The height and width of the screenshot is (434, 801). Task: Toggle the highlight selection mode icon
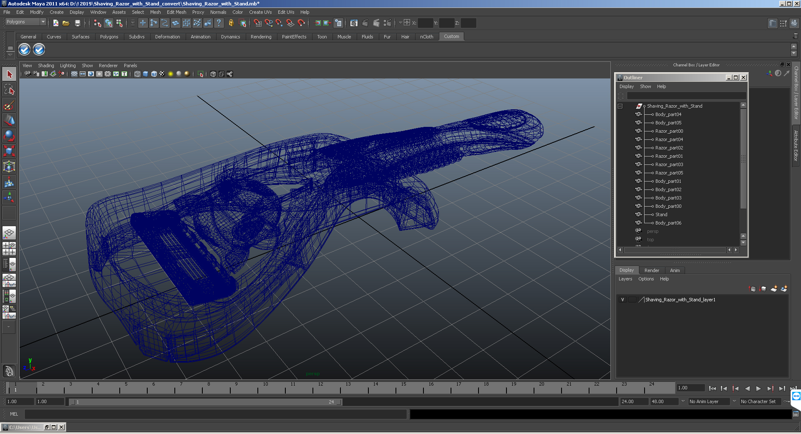pos(242,23)
